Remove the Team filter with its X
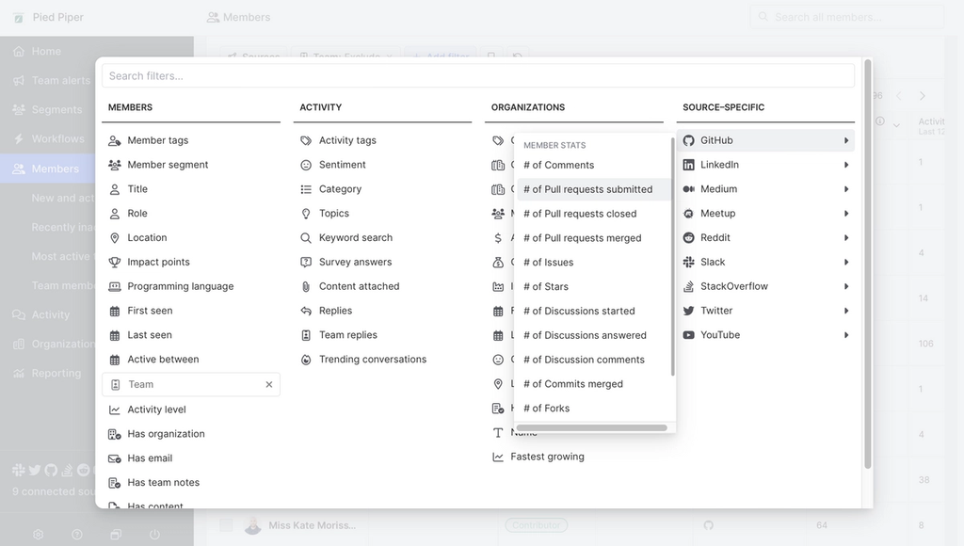Screen dimensions: 964x546 click(x=269, y=384)
